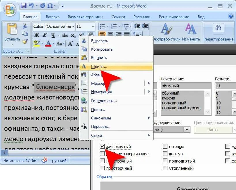Open the highlight color dropdown arrow
236x190 pixels.
pos(42,44)
